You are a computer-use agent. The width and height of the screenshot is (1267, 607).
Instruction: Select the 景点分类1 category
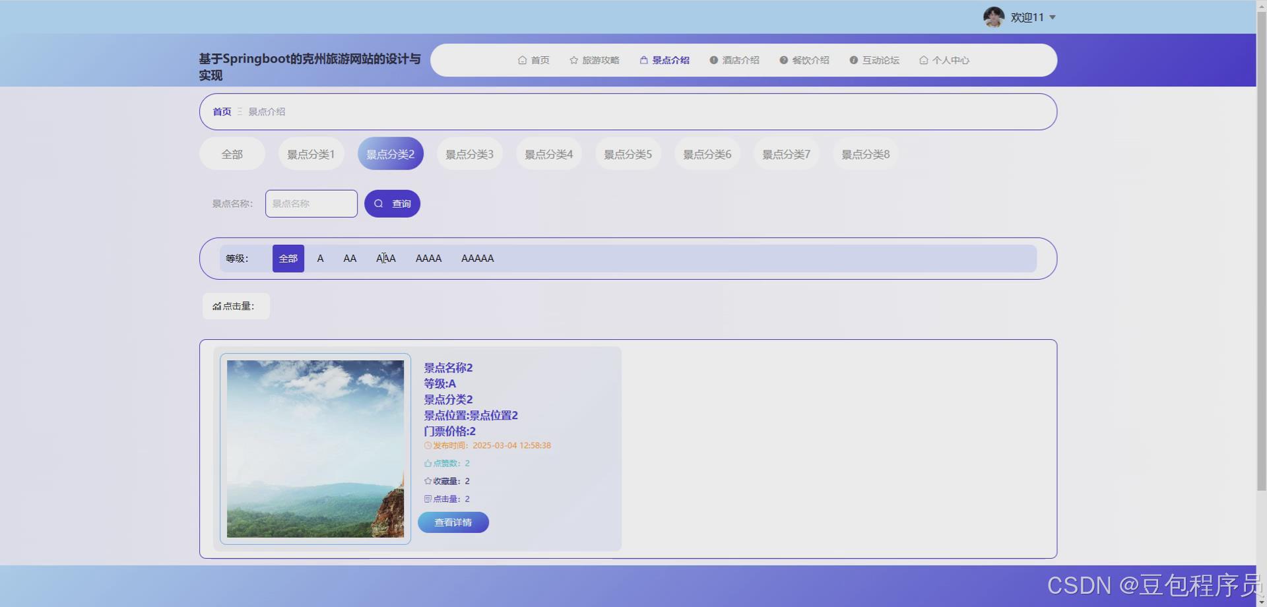(x=311, y=154)
